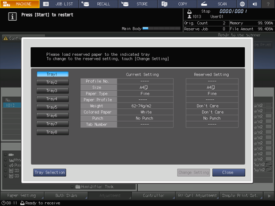The width and height of the screenshot is (275, 206).
Task: Click the speaker volume icon
Action: pos(255,4)
